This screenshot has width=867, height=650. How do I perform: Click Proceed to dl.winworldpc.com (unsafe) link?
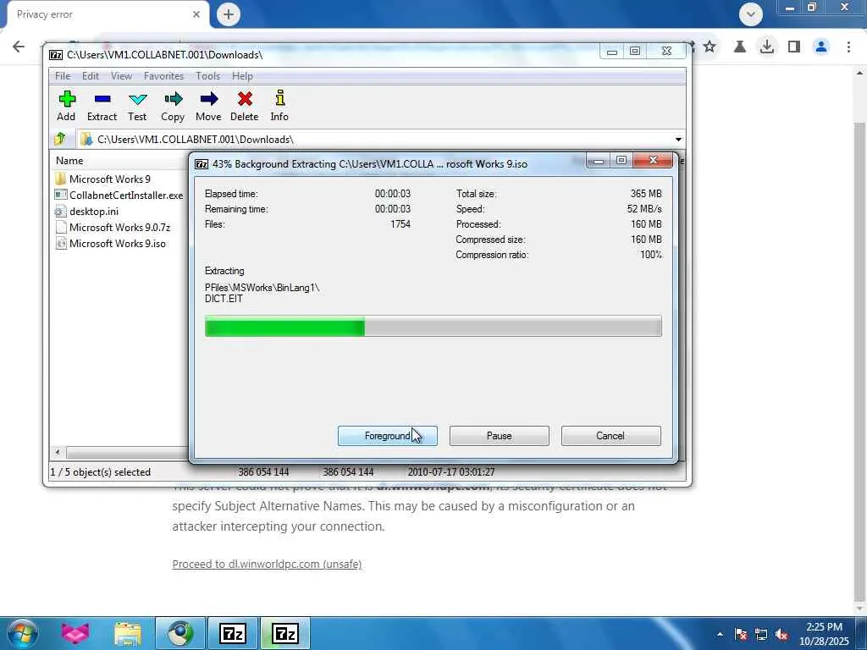click(x=267, y=564)
